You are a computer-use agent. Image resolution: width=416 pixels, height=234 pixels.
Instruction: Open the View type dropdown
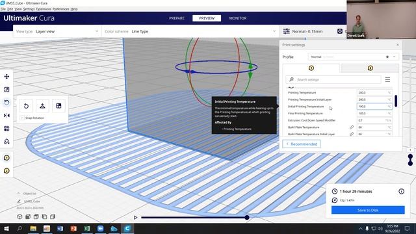(57, 31)
